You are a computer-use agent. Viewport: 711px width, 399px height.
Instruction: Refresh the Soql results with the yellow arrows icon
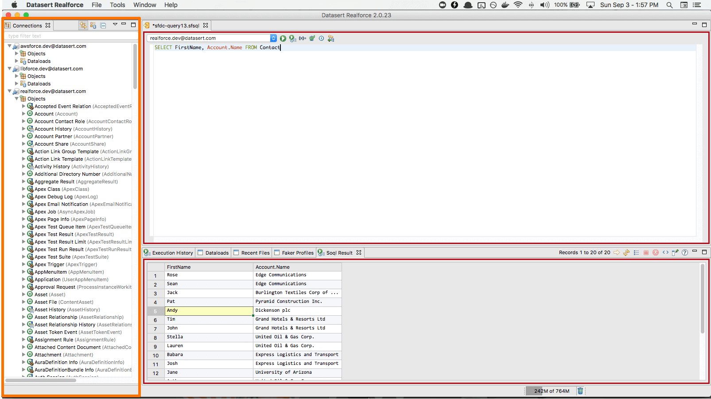[x=626, y=253]
